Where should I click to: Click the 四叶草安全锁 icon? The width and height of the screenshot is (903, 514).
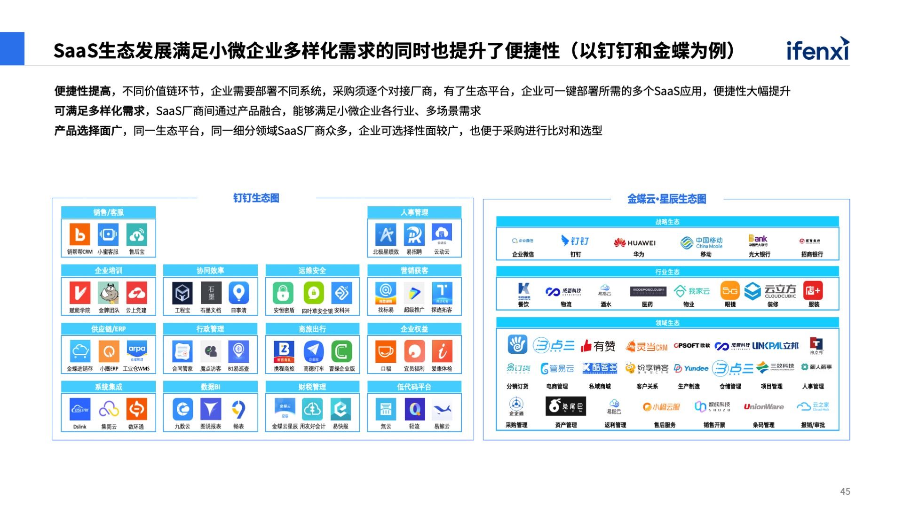(314, 293)
